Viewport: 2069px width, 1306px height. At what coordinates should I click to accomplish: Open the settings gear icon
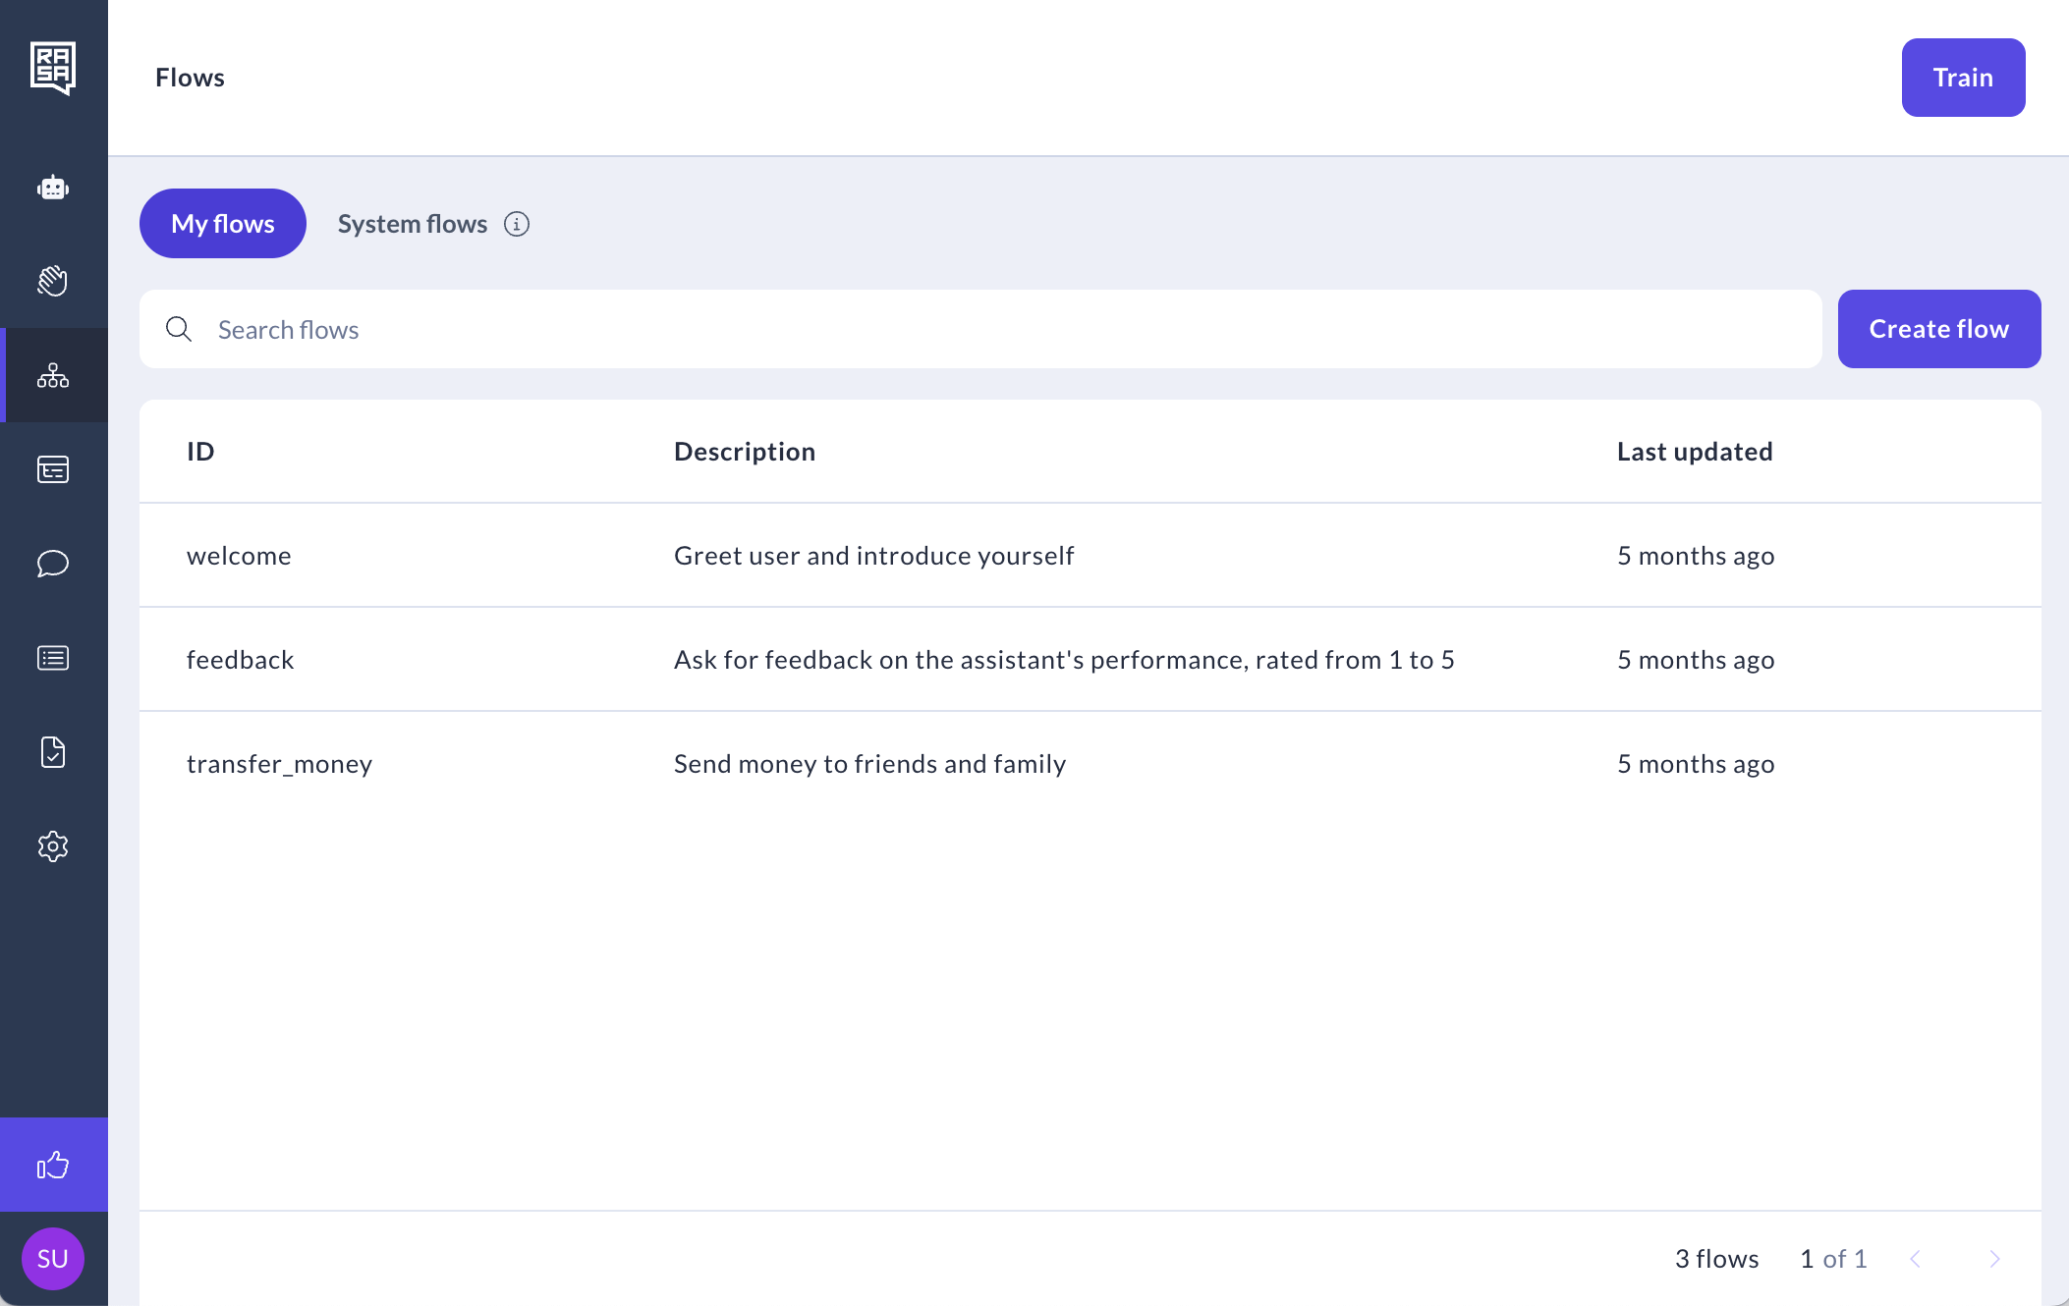point(53,846)
